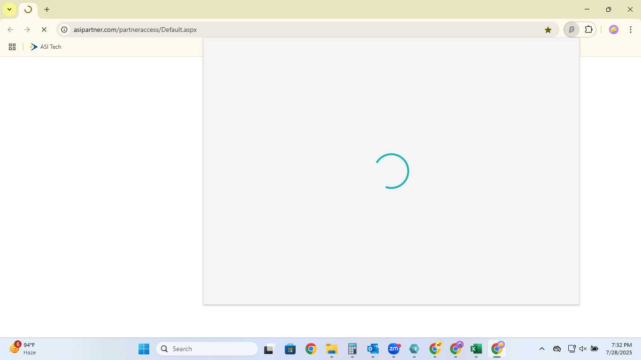641x360 pixels.
Task: Close the Chrome window
Action: [x=630, y=9]
